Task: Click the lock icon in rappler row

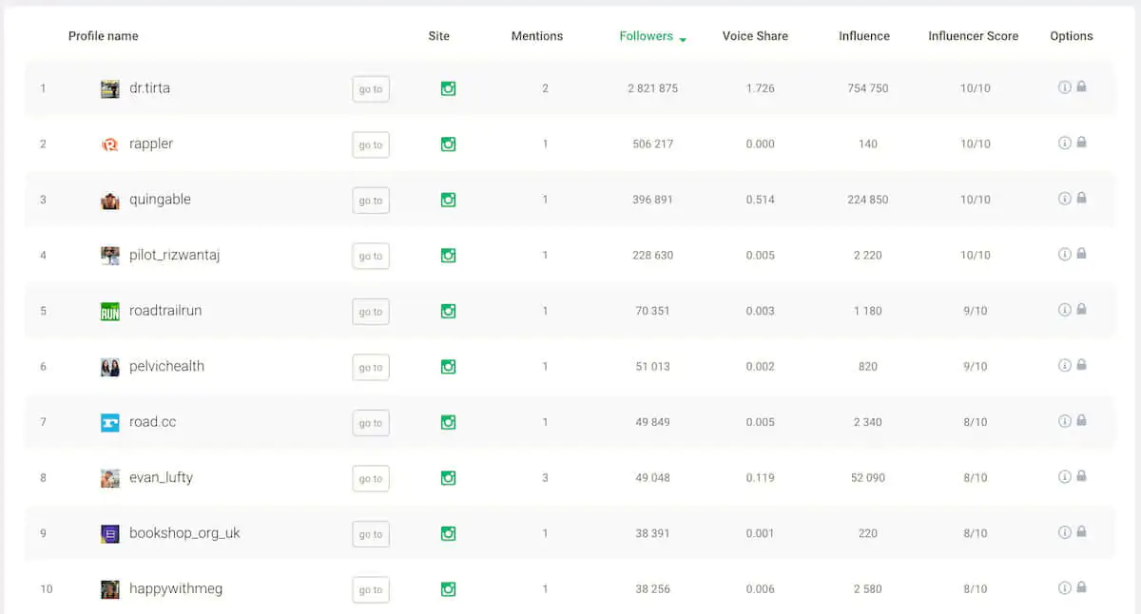Action: (x=1081, y=143)
